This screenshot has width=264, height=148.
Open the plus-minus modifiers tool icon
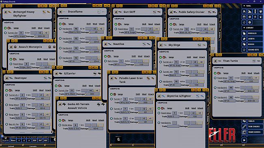pos(255,17)
